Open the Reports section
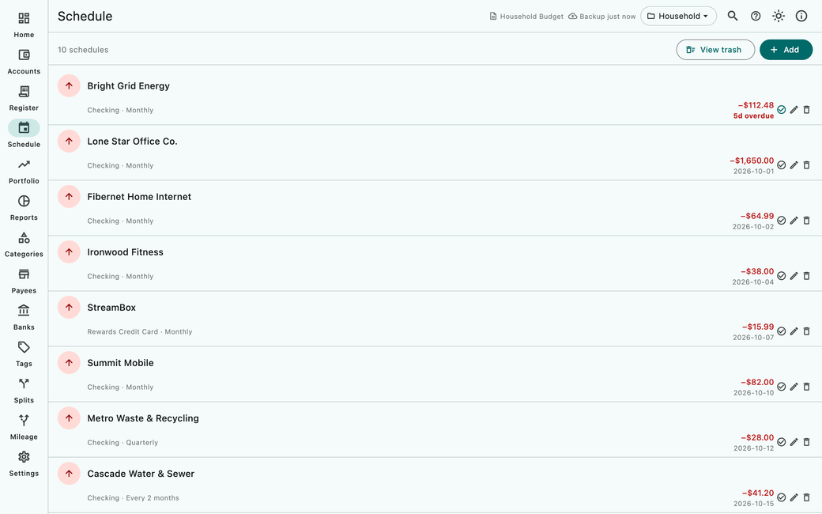The height and width of the screenshot is (514, 822). (24, 208)
